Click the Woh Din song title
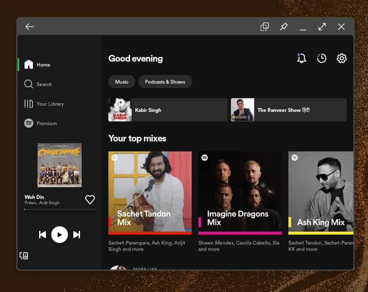The image size is (368, 292). coord(34,197)
